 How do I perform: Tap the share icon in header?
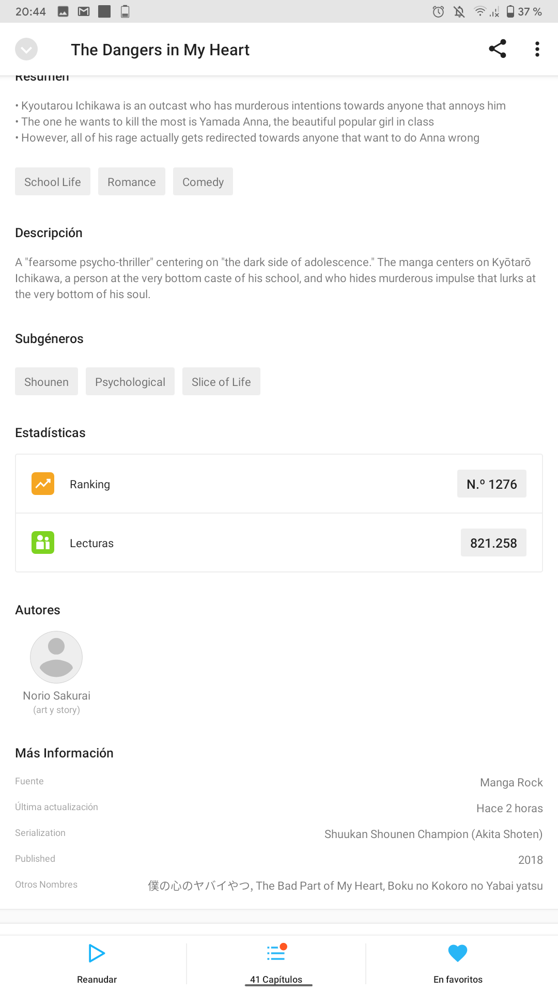(x=498, y=49)
